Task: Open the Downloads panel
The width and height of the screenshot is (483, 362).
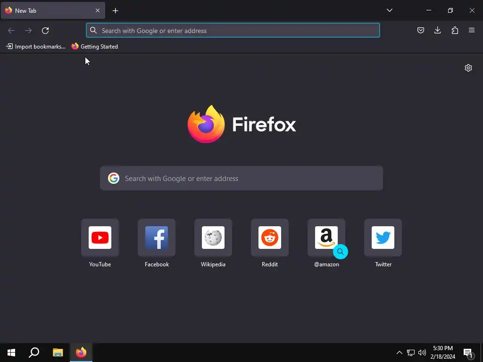Action: (x=437, y=30)
